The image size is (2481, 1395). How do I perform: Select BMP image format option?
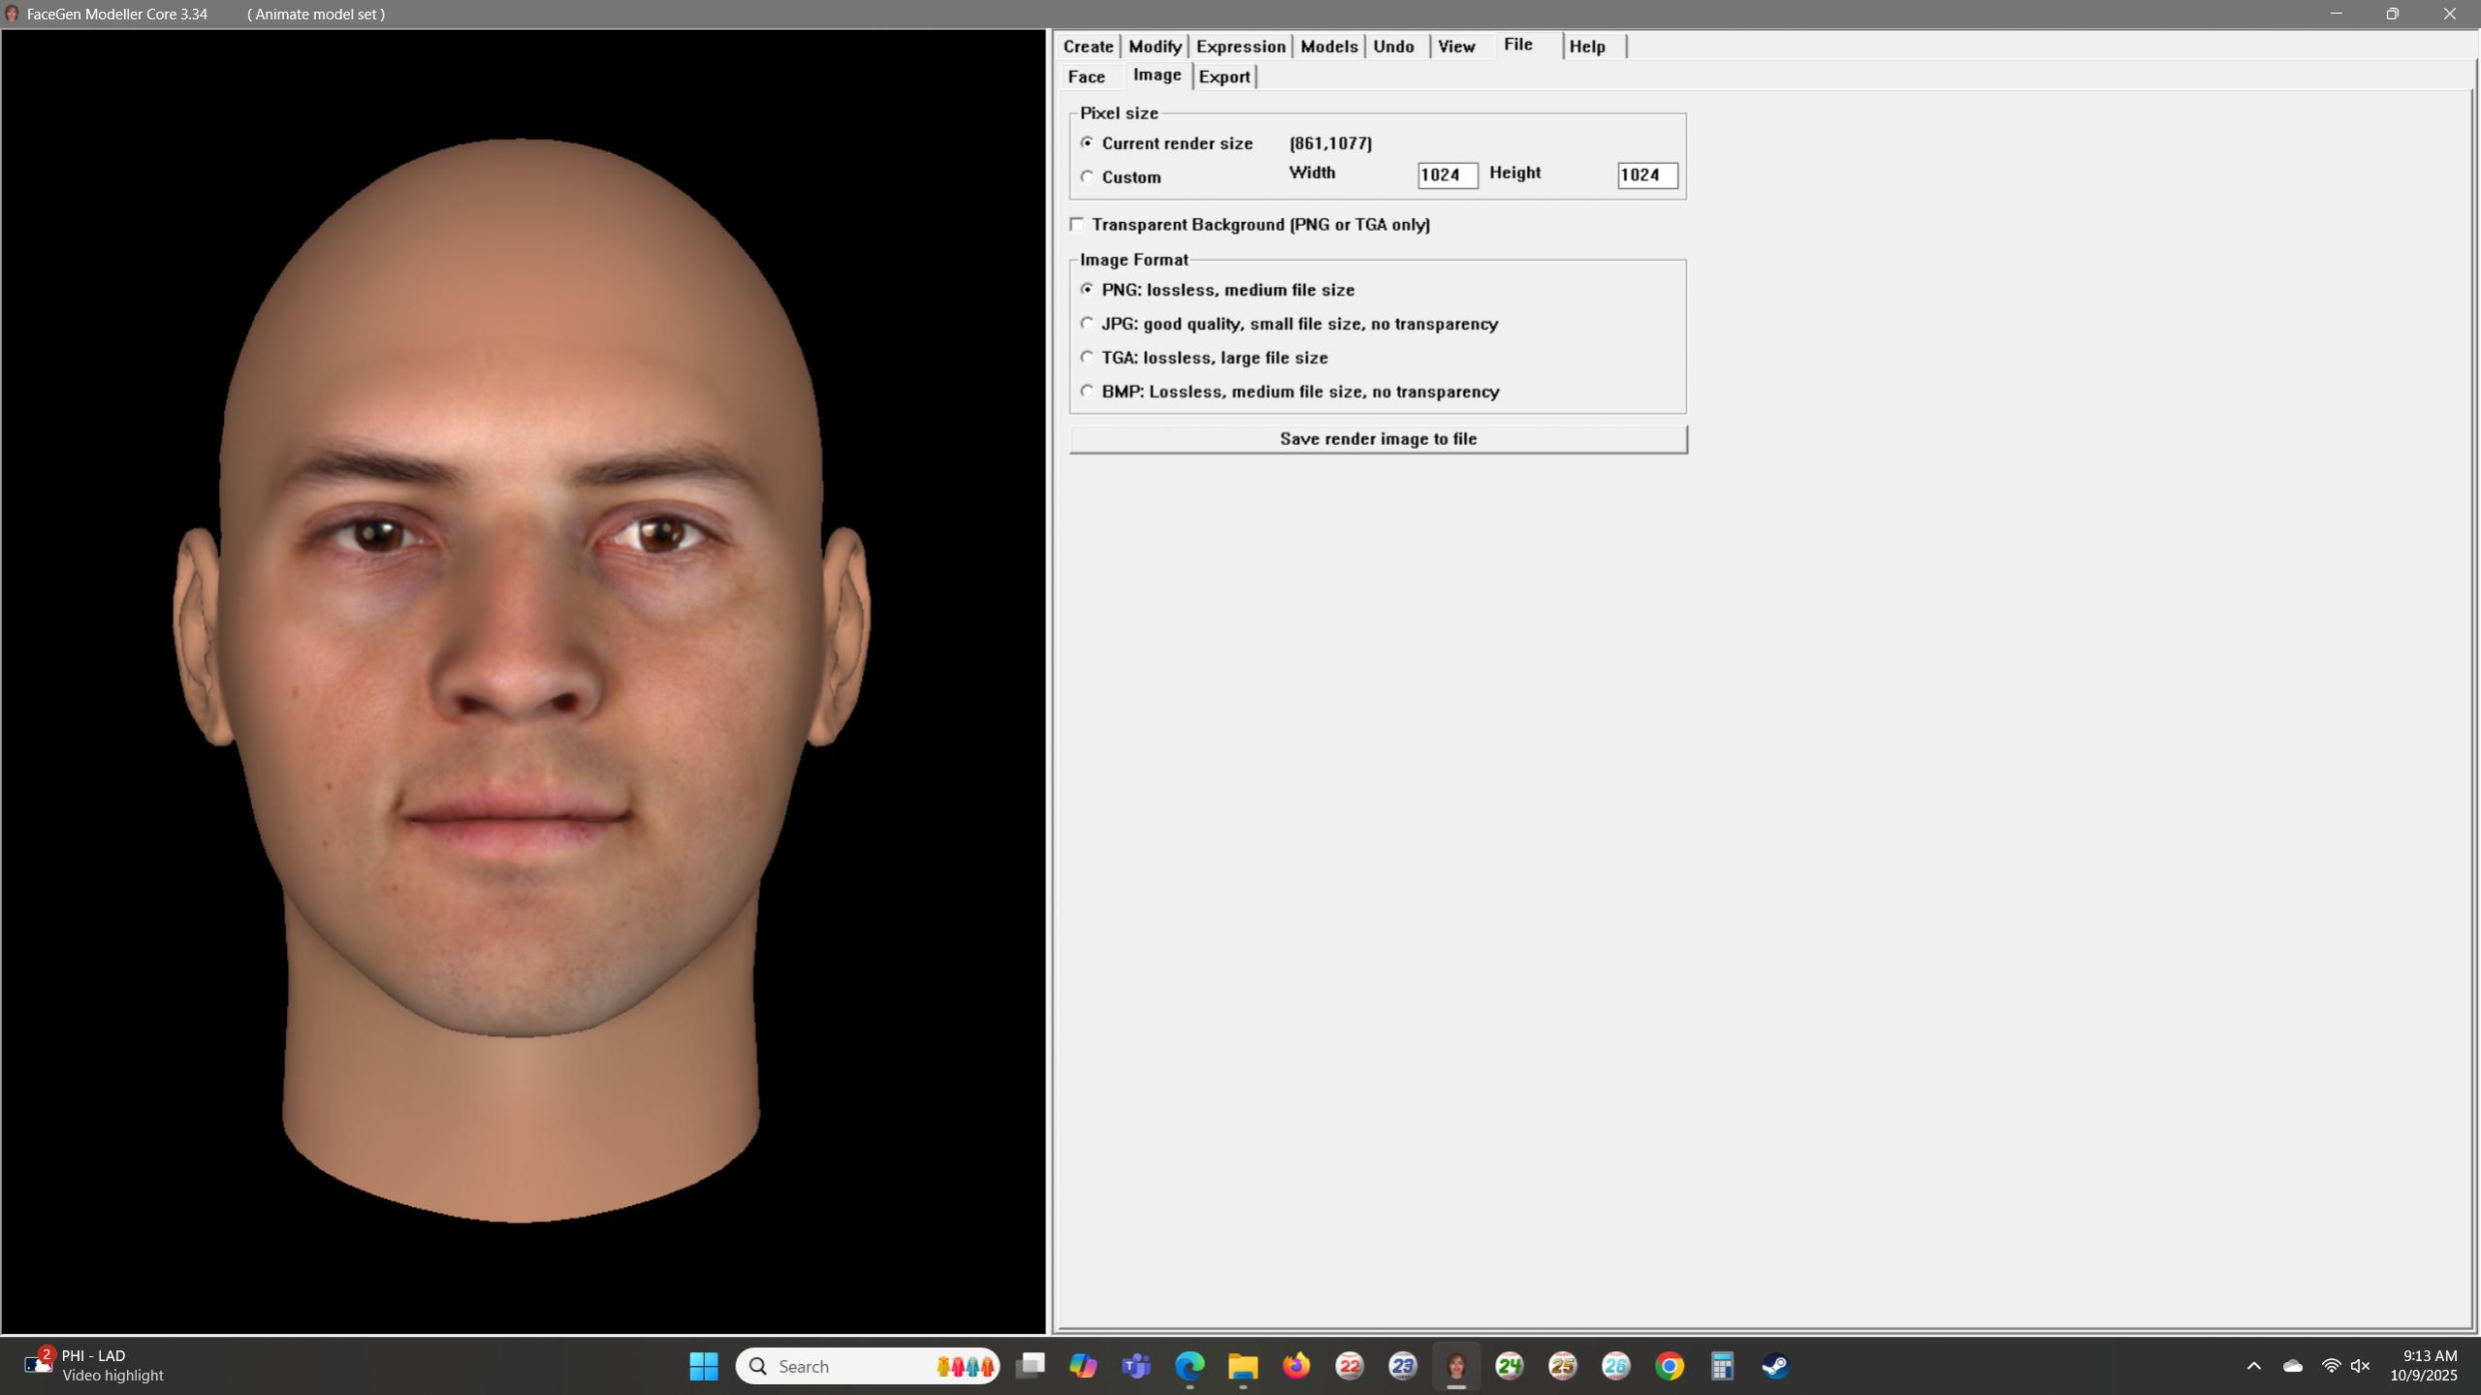[1087, 392]
